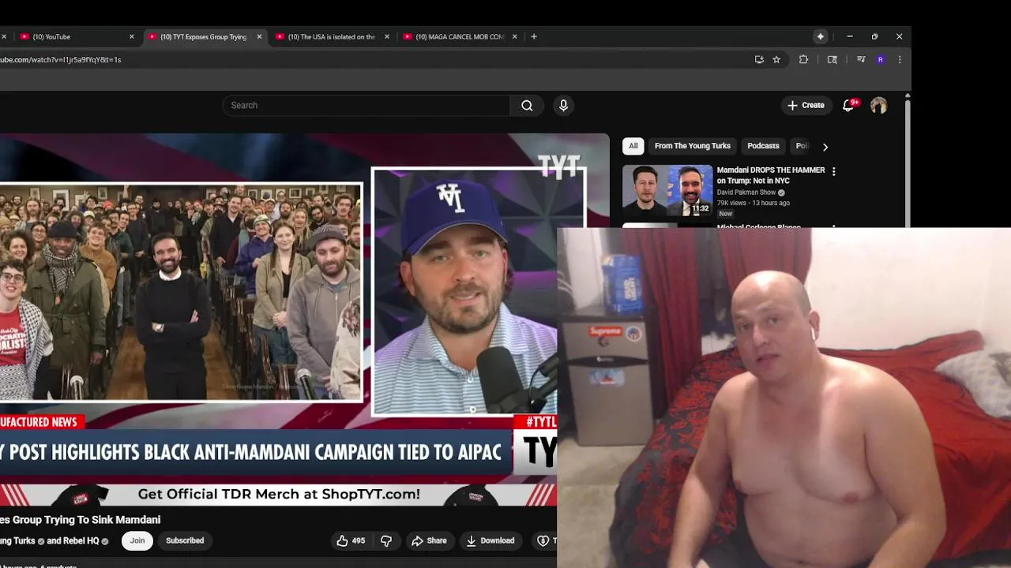Minimize the Chrome window
This screenshot has height=568, width=1011.
point(849,36)
